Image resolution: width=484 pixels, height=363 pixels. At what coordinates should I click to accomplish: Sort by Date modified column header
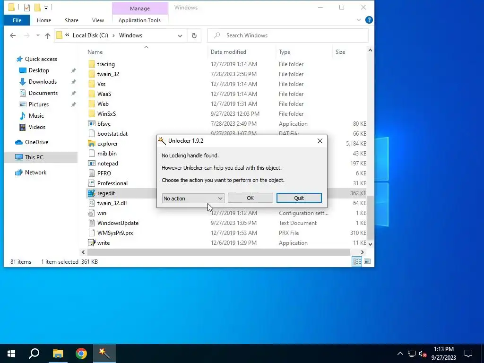[x=228, y=52]
